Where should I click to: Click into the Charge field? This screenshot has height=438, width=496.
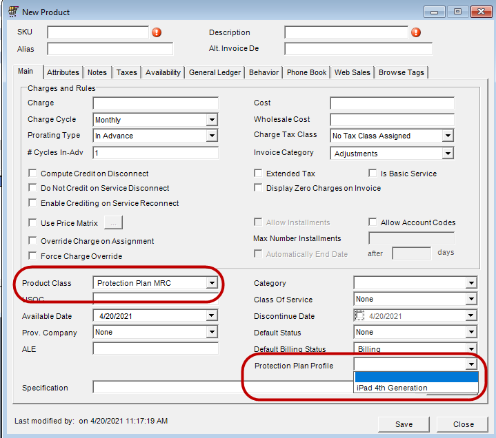point(156,103)
